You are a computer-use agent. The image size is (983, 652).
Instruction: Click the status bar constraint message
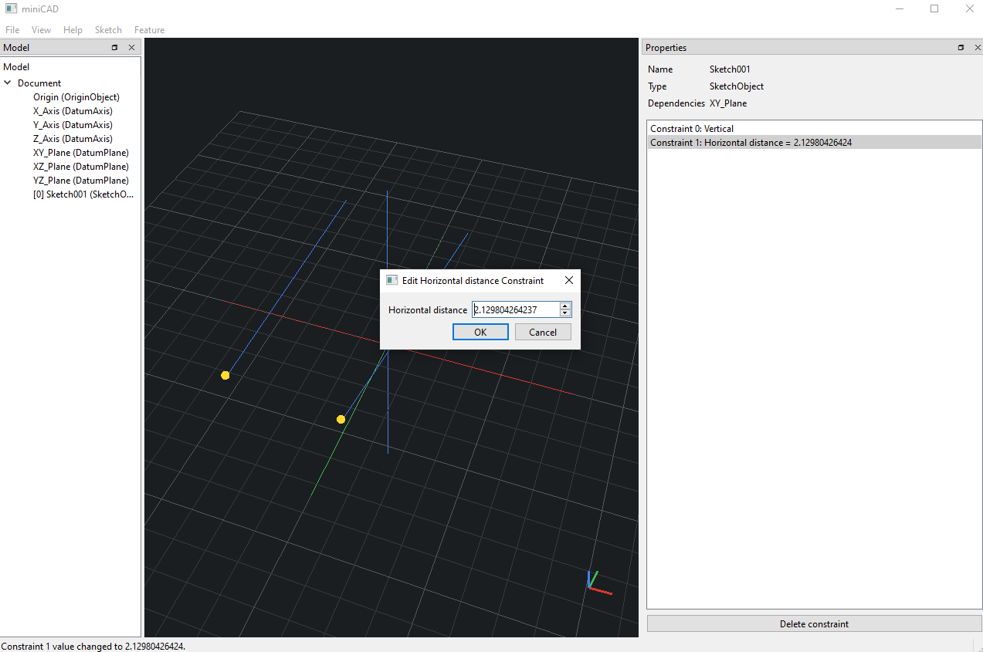click(93, 646)
